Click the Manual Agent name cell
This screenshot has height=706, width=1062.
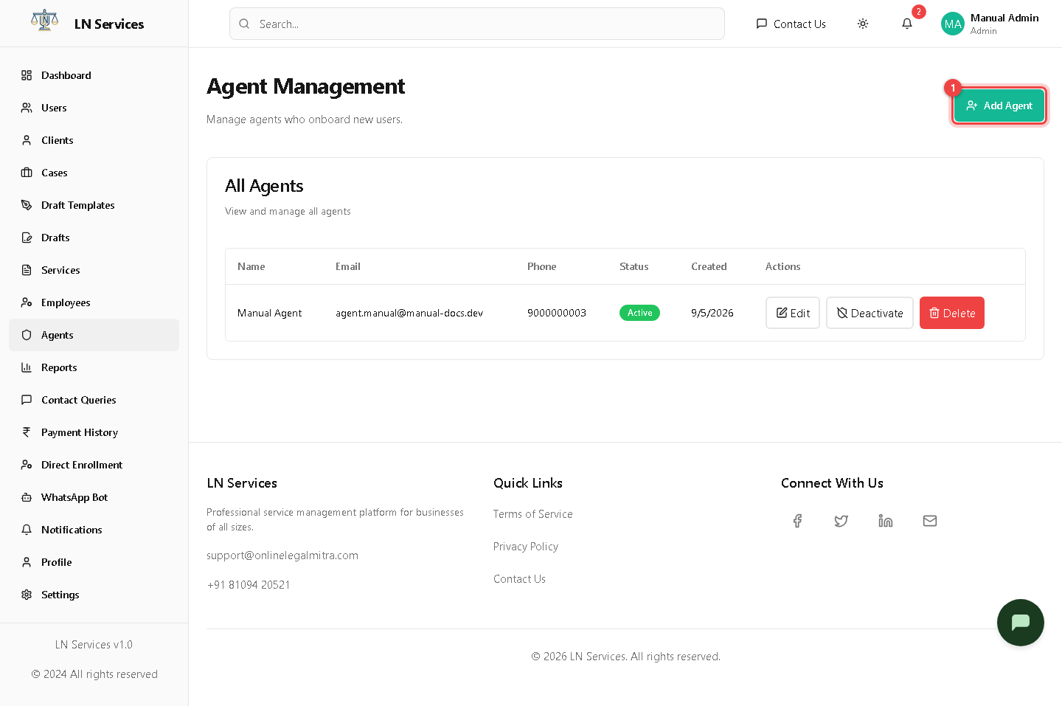tap(270, 313)
